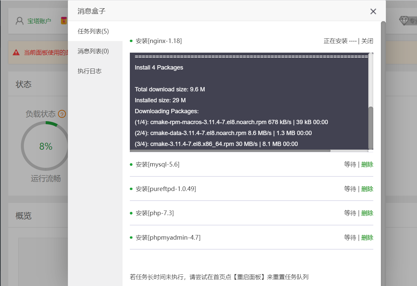Switch to the 任务列表(5) tab

[93, 31]
